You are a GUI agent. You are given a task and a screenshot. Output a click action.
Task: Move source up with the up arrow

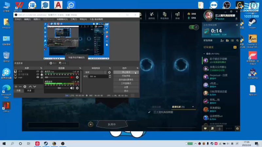click(30, 87)
